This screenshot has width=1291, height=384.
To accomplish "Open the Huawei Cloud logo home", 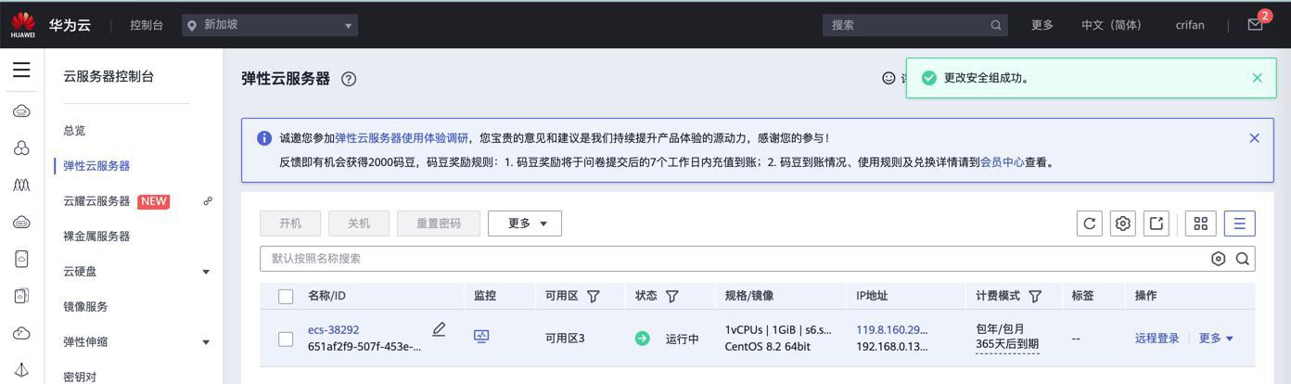I will (23, 25).
